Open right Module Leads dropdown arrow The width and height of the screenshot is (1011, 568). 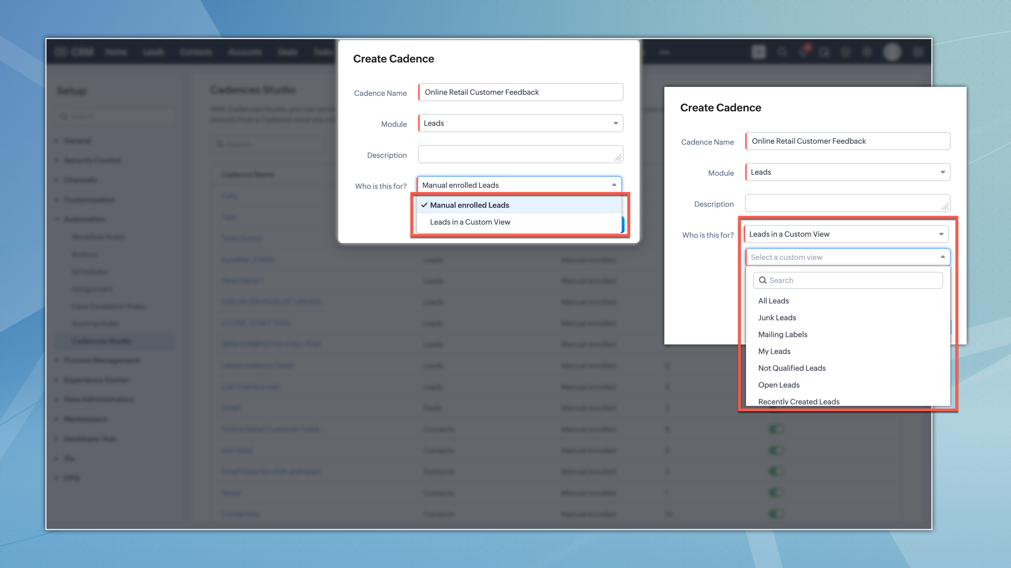tap(943, 172)
